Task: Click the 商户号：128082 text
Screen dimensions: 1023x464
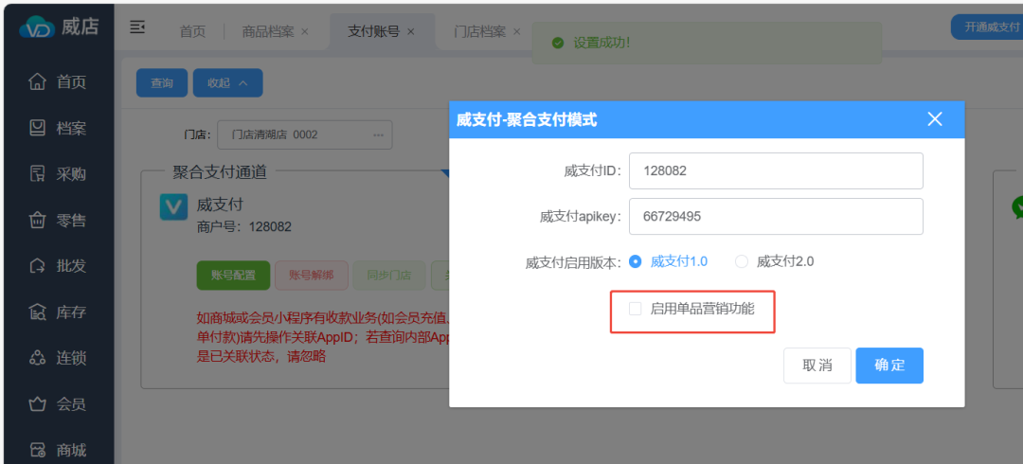Action: (244, 227)
